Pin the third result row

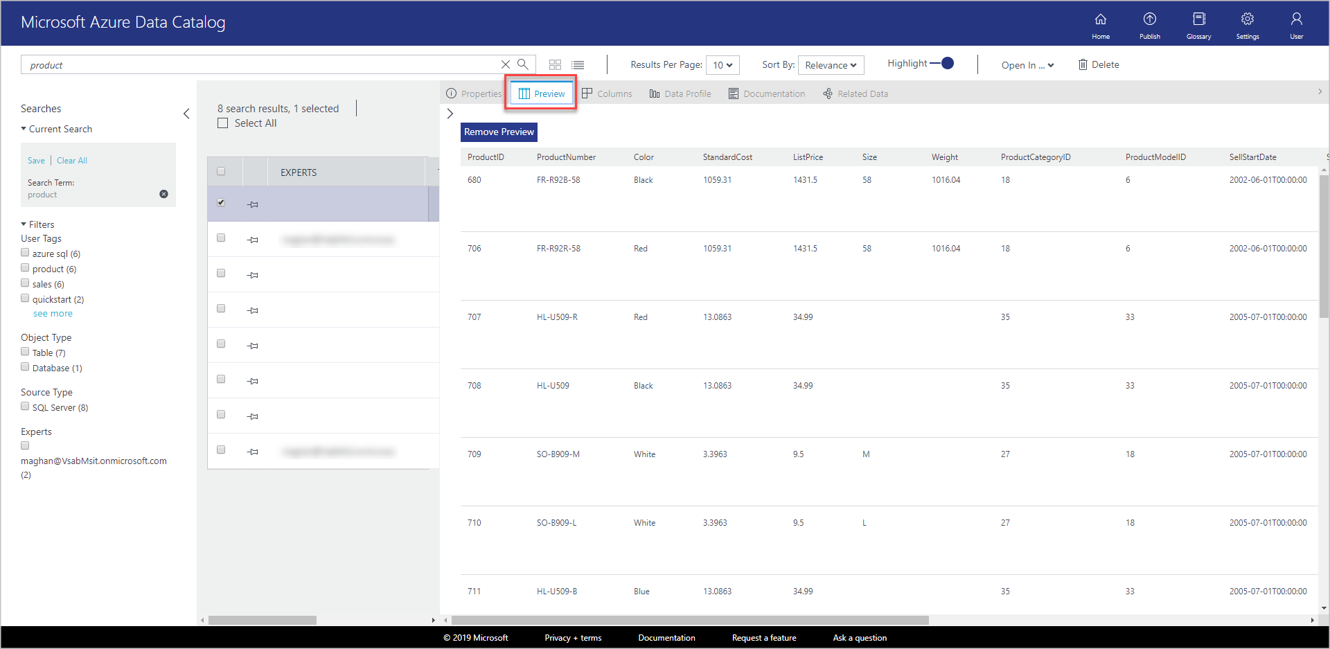click(253, 275)
